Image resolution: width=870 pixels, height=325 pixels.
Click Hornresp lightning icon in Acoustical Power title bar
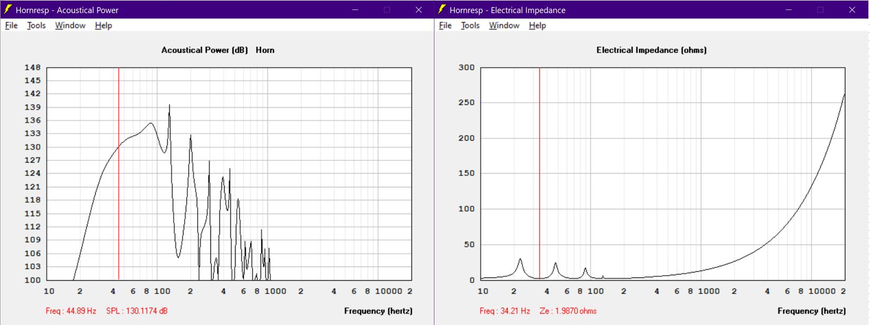(x=8, y=9)
